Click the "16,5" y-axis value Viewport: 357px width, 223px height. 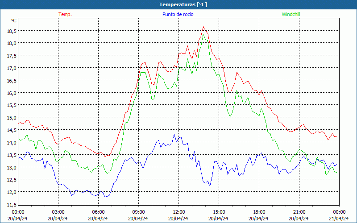tap(12, 81)
